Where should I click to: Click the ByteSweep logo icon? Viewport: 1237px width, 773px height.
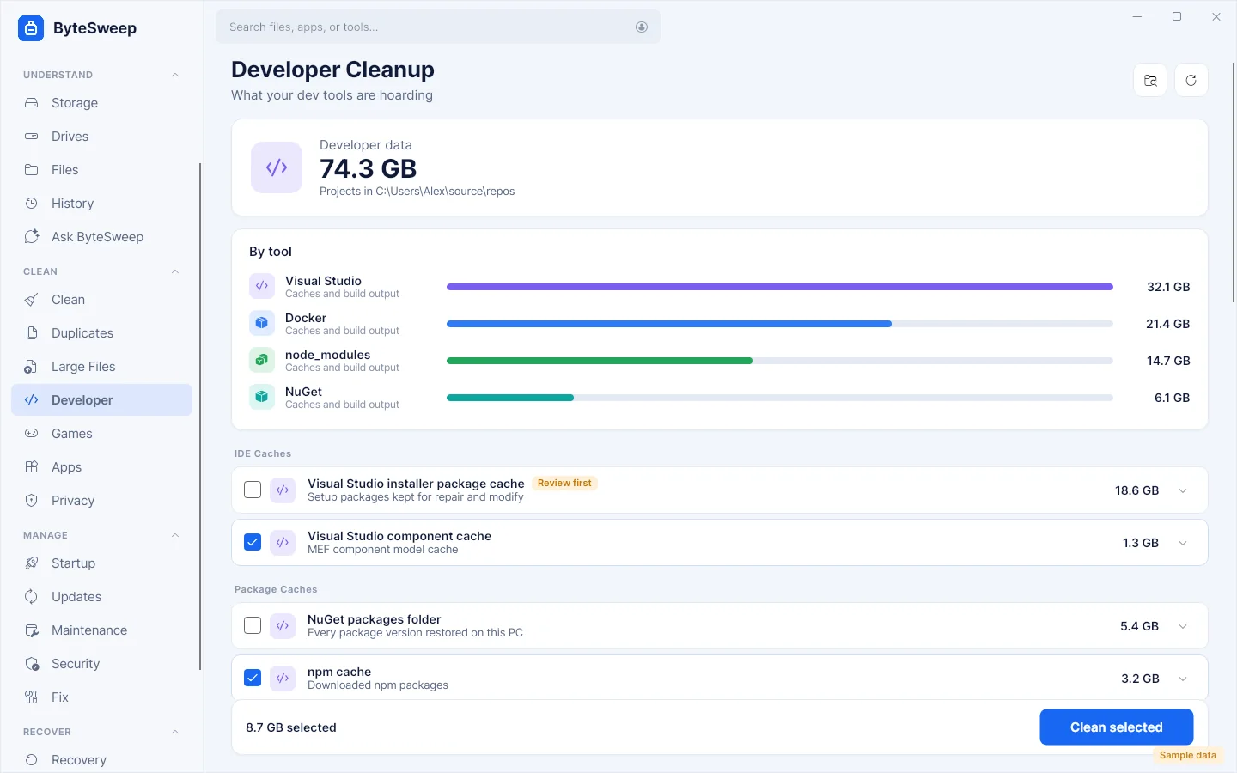pyautogui.click(x=31, y=28)
